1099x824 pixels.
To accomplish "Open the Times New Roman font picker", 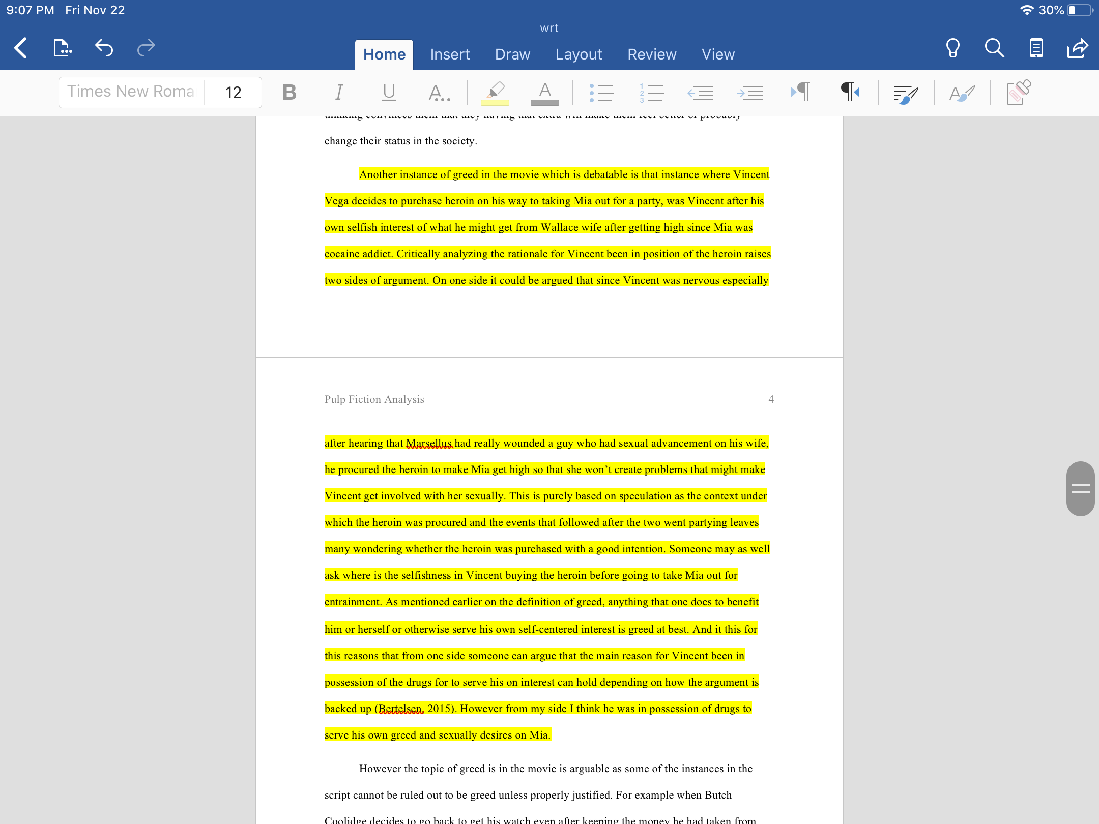I will pos(131,92).
